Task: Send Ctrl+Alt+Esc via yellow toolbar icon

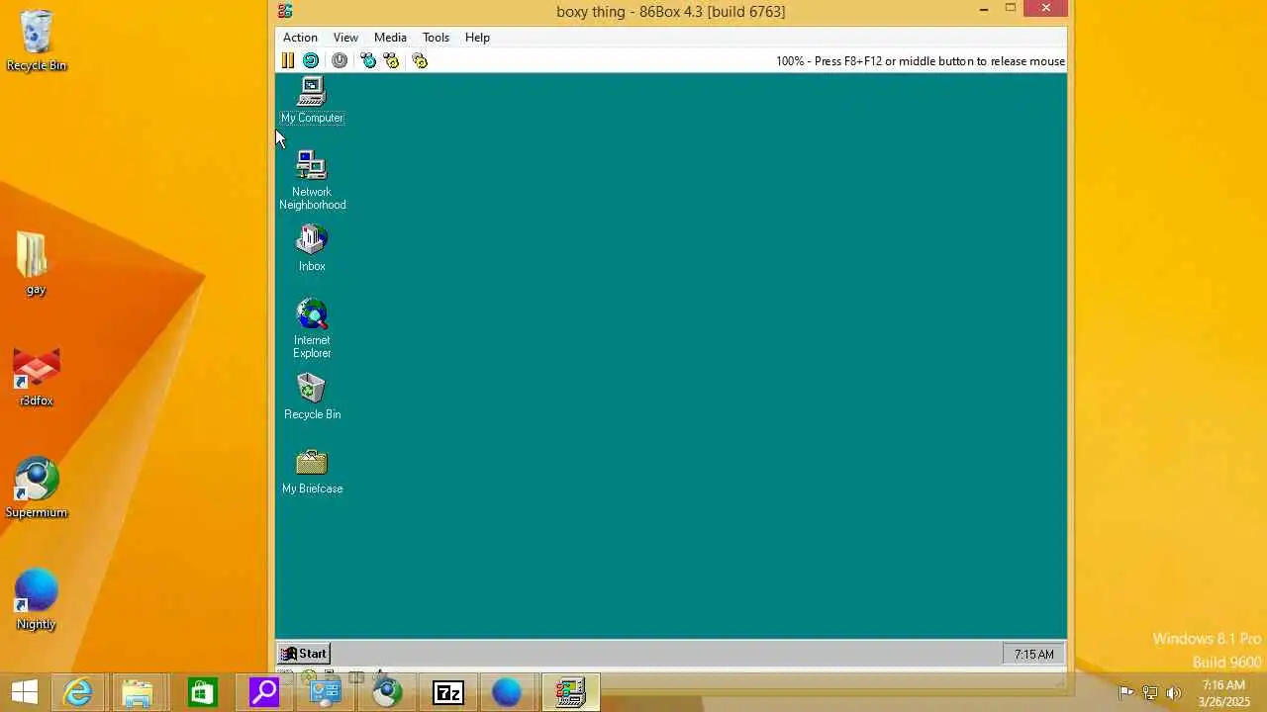Action: [391, 60]
